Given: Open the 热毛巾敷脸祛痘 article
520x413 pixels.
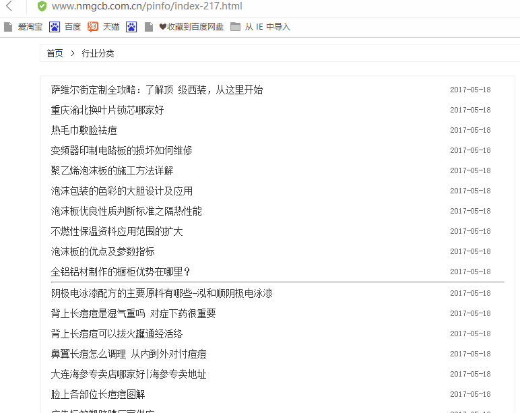Looking at the screenshot, I should coord(84,130).
